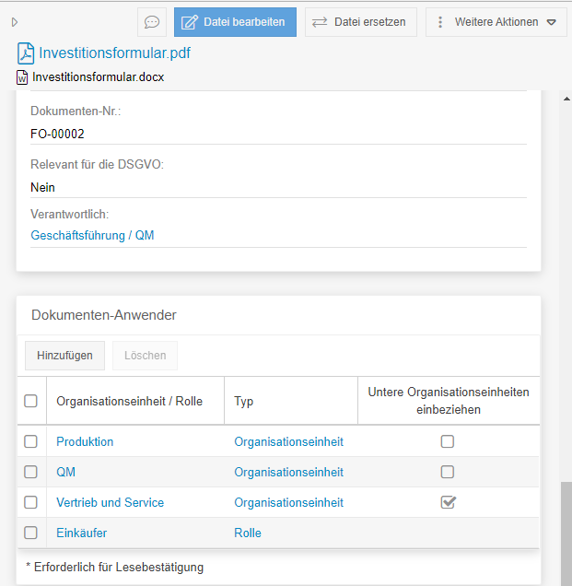Click the speech bubble comment icon

(152, 22)
